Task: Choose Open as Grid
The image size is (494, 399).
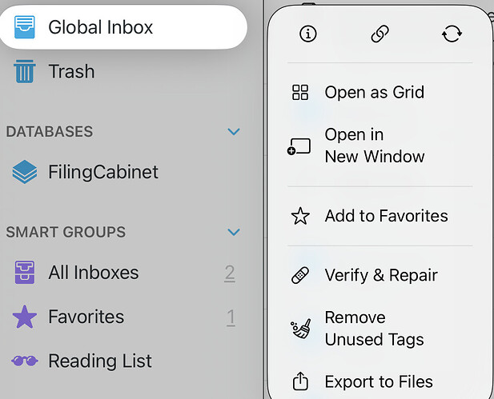Action: click(x=374, y=93)
